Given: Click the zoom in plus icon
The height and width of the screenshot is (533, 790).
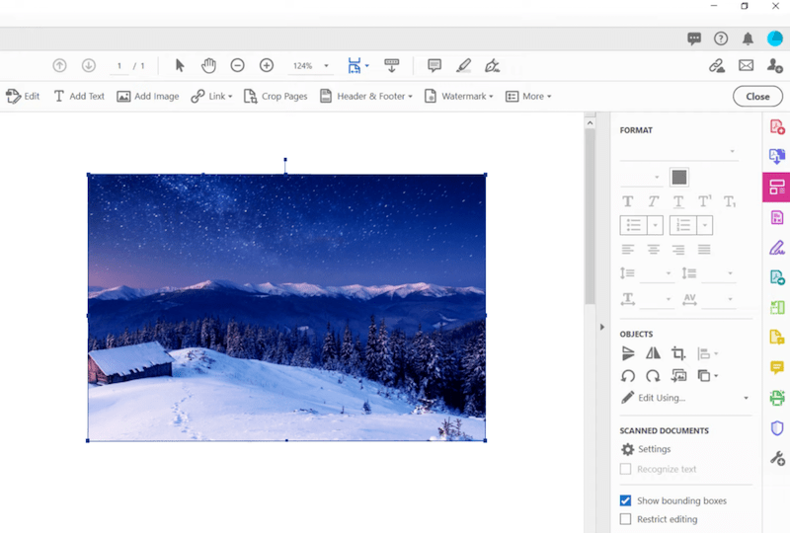Looking at the screenshot, I should click(x=267, y=65).
